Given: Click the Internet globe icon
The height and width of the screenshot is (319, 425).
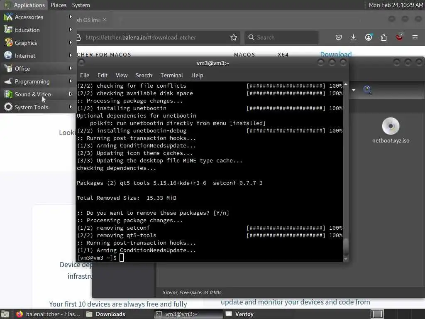Looking at the screenshot, I should pos(8,56).
